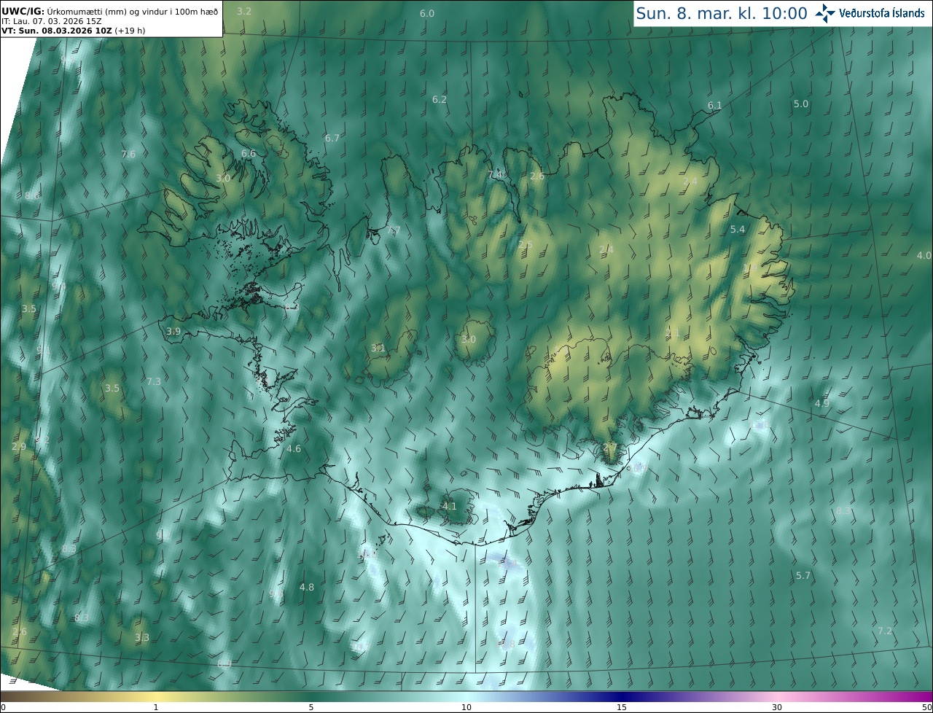Click the map value 3.2
This screenshot has height=713, width=933.
point(244,11)
